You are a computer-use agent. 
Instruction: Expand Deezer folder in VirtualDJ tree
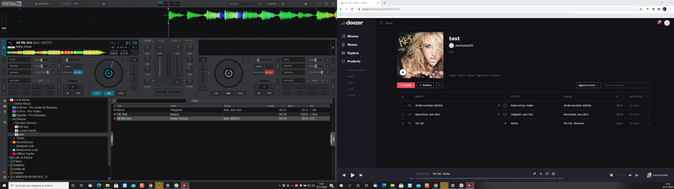click(11, 119)
